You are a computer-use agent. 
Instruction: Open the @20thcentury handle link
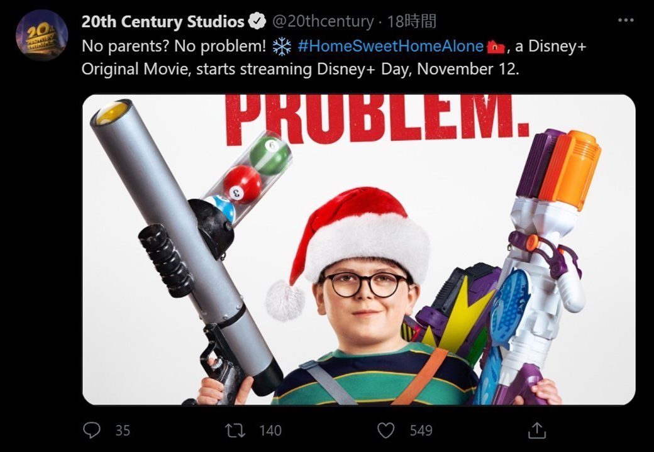click(323, 22)
